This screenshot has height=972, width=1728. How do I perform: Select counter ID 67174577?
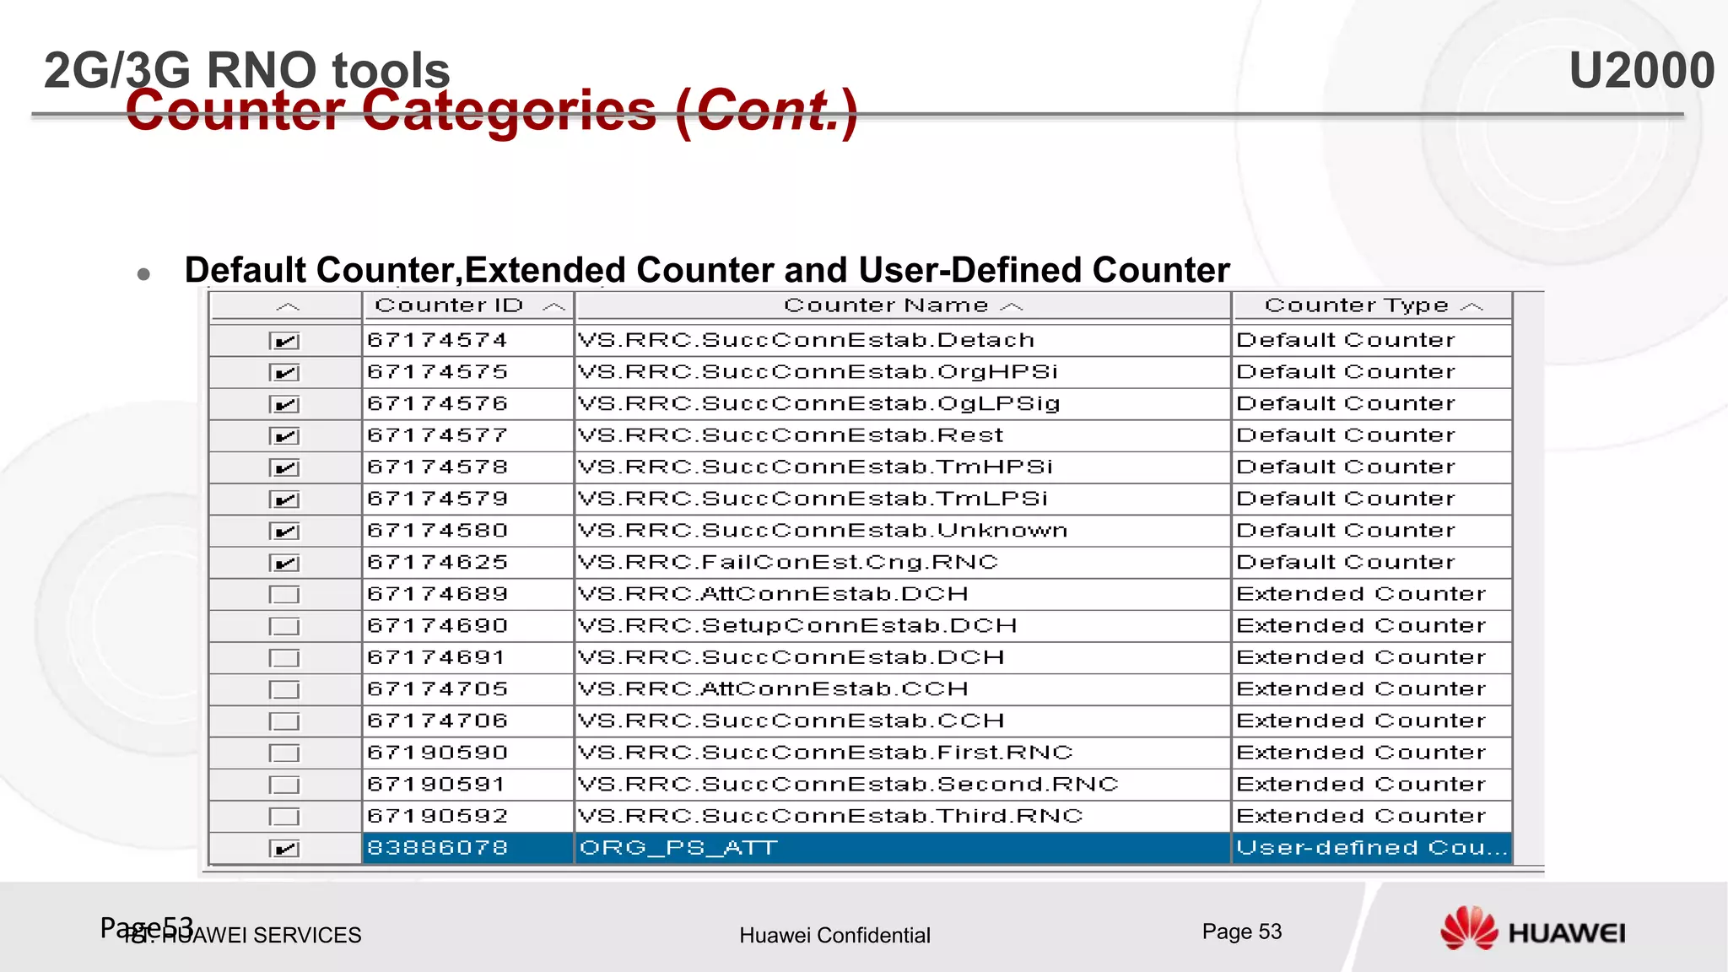[468, 435]
